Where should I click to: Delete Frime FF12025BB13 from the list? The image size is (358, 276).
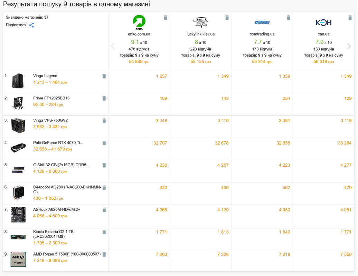click(x=104, y=98)
